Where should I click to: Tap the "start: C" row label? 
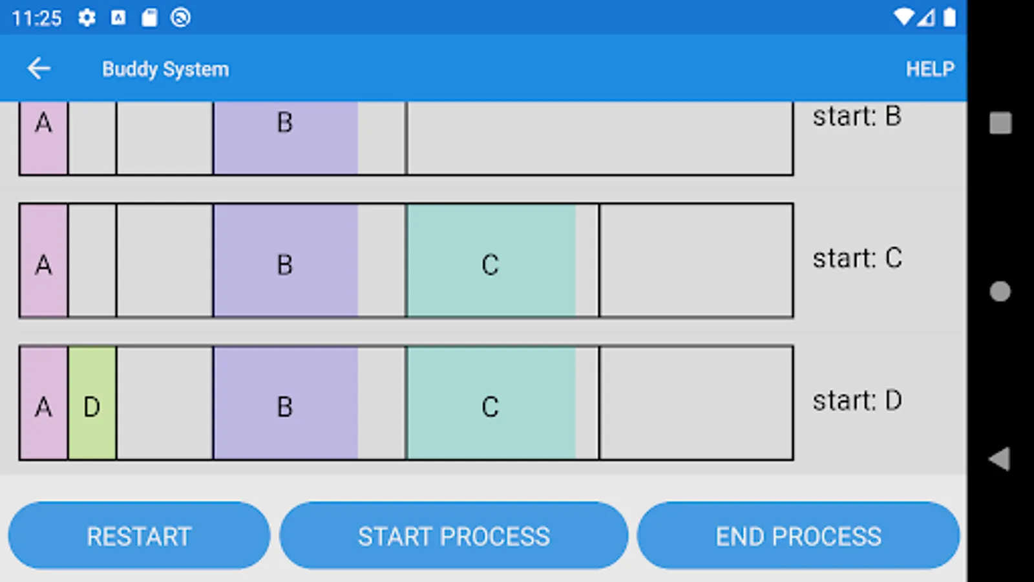pyautogui.click(x=857, y=259)
